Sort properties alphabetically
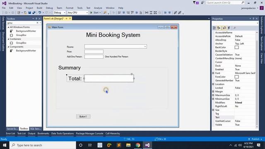Image resolution: width=265 pixels, height=149 pixels. (219, 28)
